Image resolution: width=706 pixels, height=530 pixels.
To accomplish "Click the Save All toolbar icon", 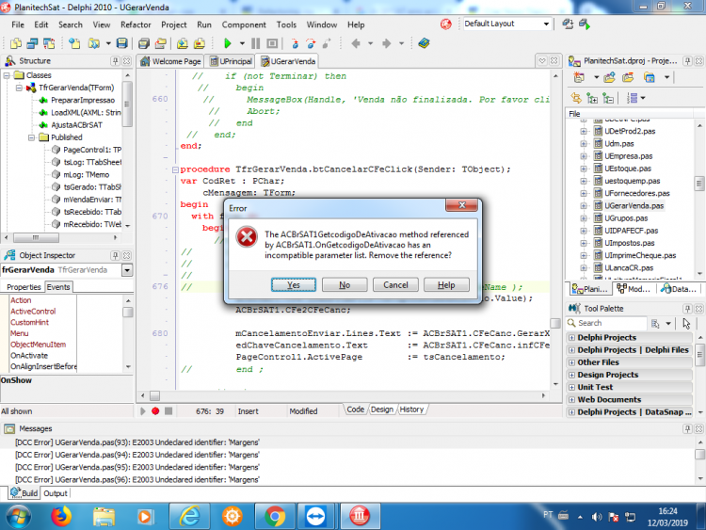I will [144, 43].
